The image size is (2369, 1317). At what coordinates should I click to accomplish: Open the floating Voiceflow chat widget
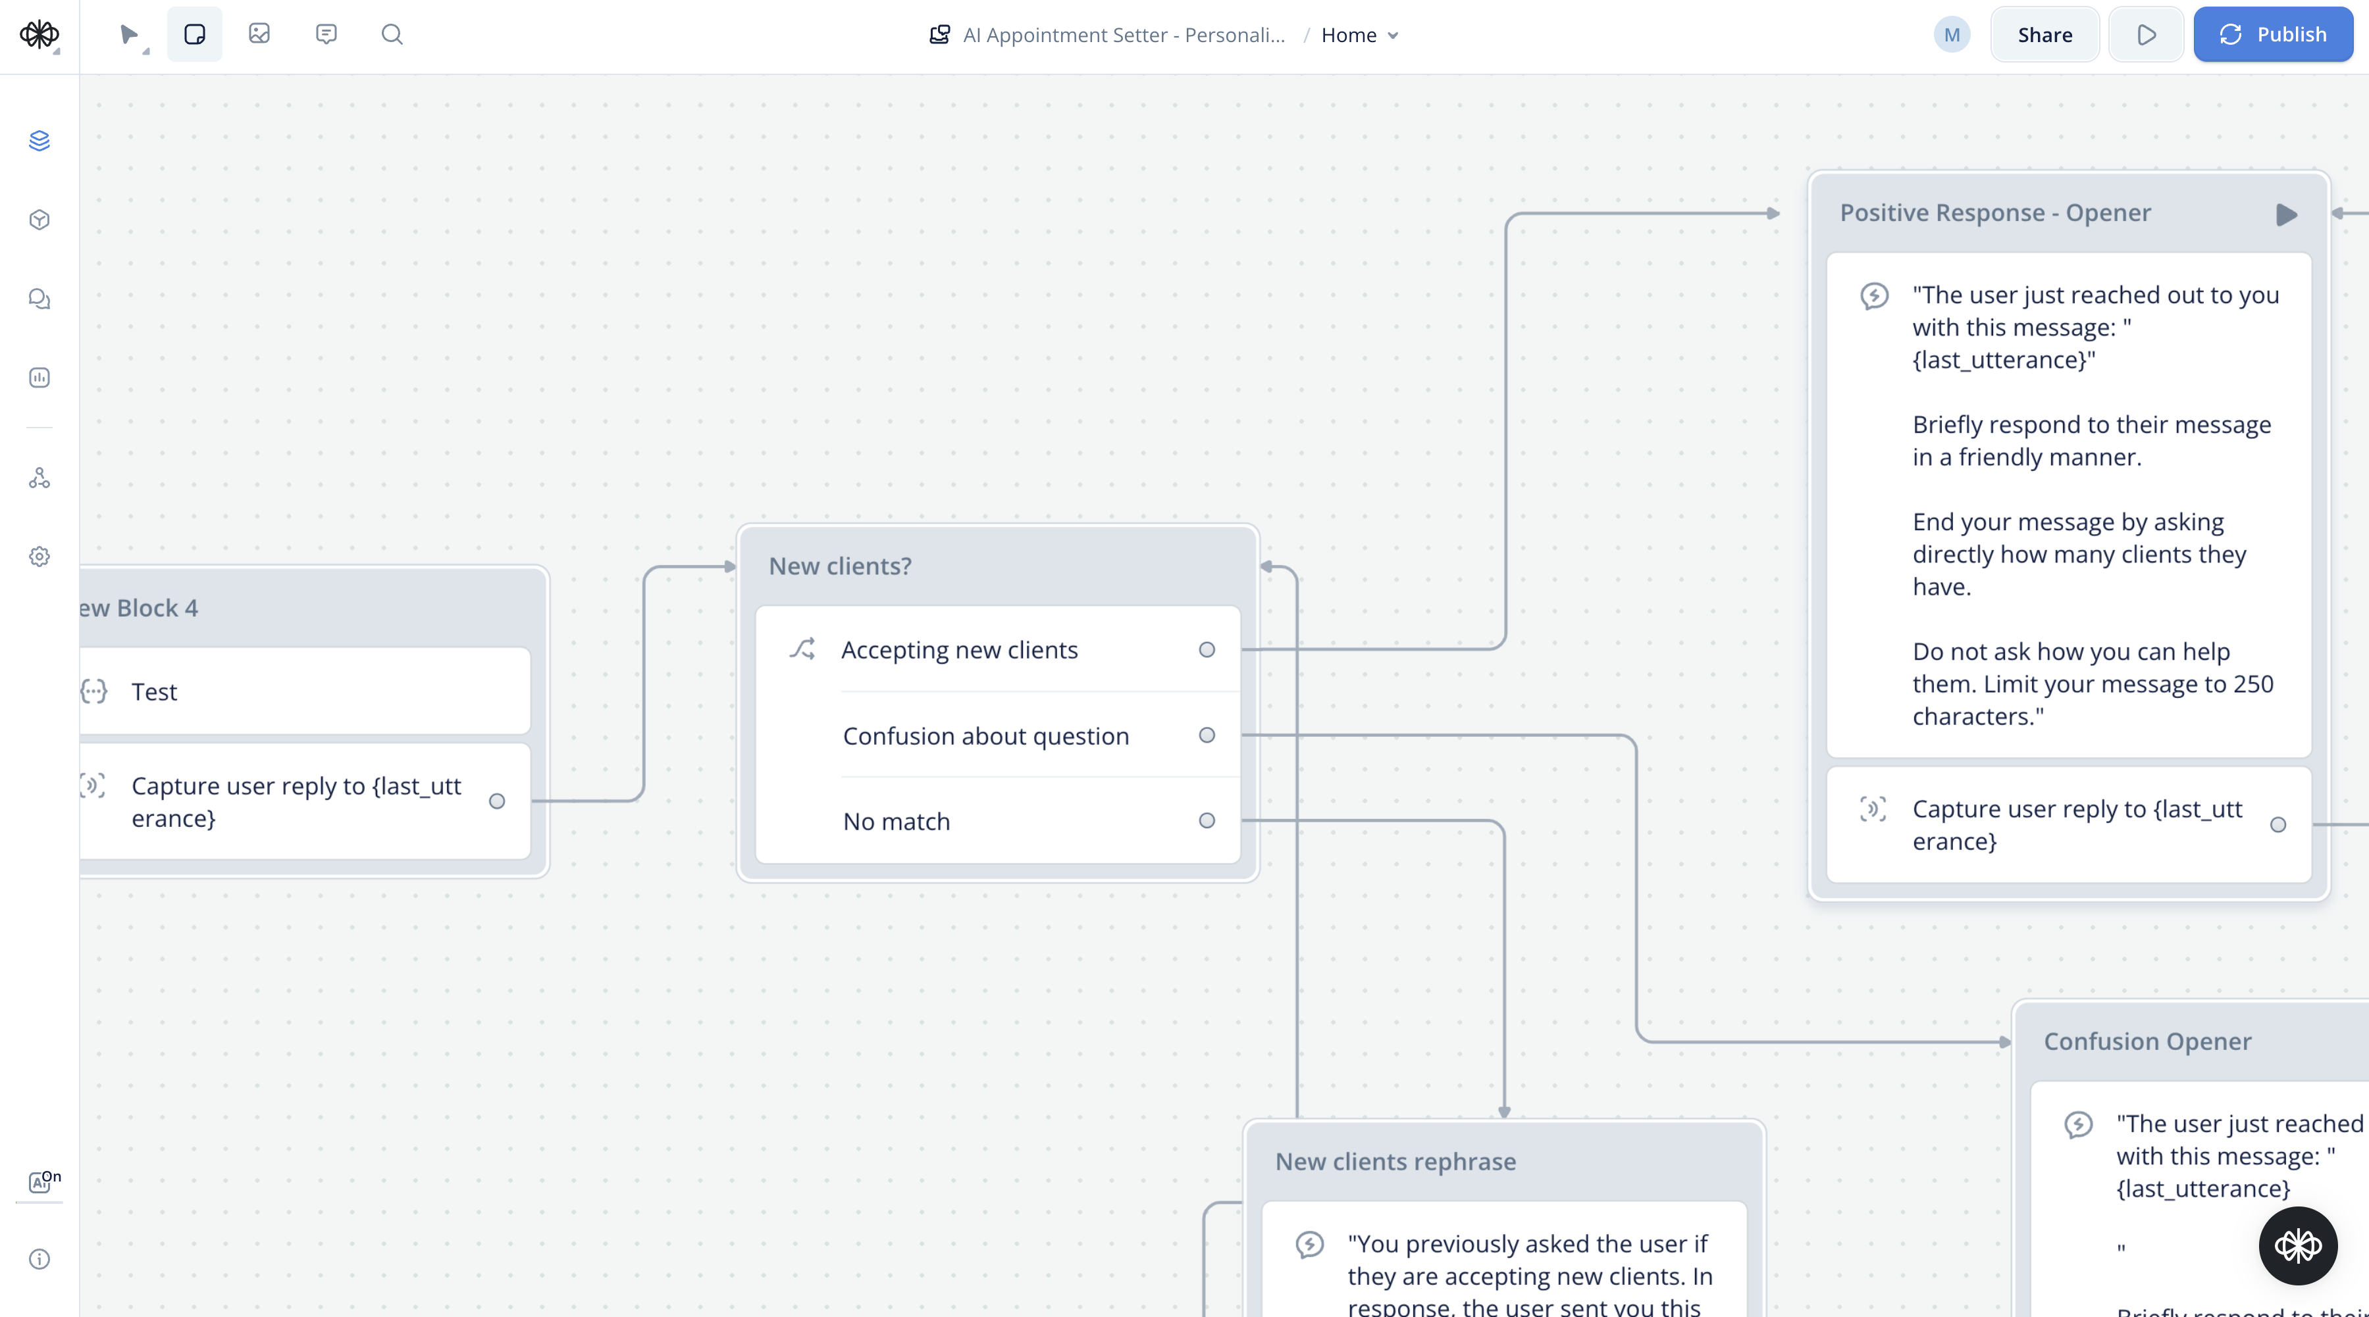[x=2297, y=1246]
